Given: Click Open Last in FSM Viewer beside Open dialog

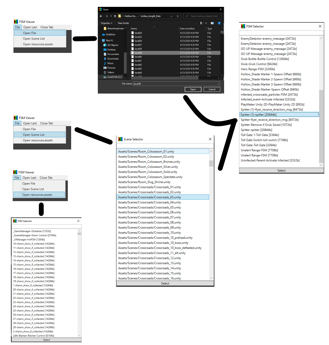Looking at the screenshot, I should tap(30, 27).
